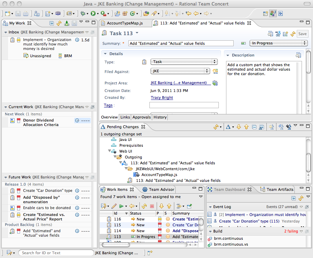The height and width of the screenshot is (258, 313).
Task: Click the Summary text input field
Action: click(x=180, y=43)
